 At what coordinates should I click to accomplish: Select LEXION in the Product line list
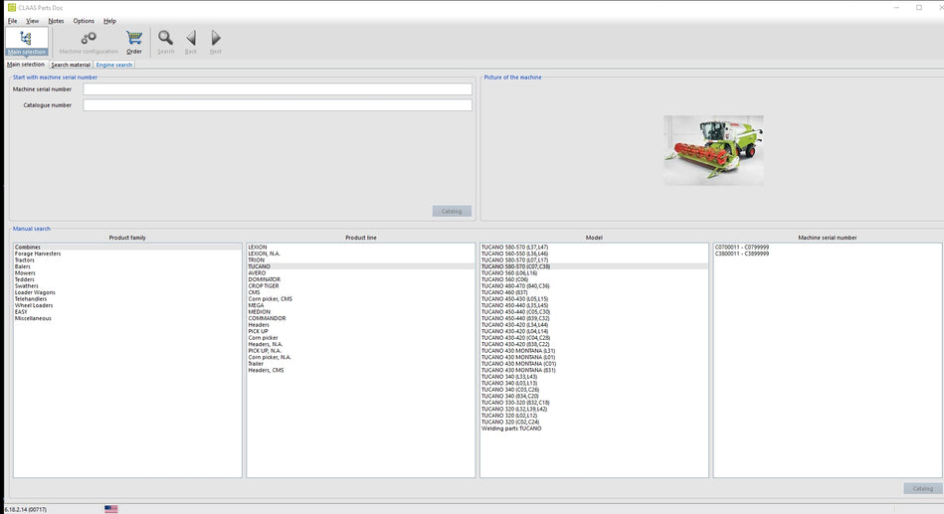[x=258, y=248]
